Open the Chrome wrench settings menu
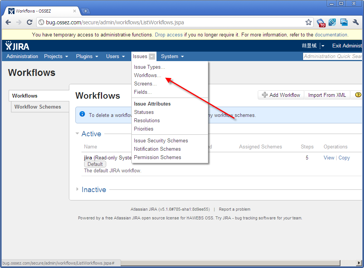Viewport: 364px width, 268px height. click(x=356, y=22)
